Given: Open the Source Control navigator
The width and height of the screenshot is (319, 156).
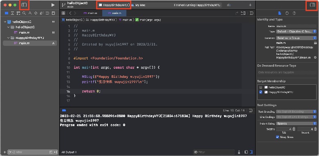Looking at the screenshot, I should tap(12, 13).
